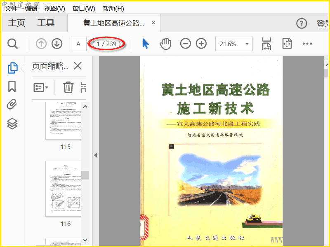Screen dimensions: 330x247
Task: Click the delete pages trash icon
Action: (x=68, y=87)
